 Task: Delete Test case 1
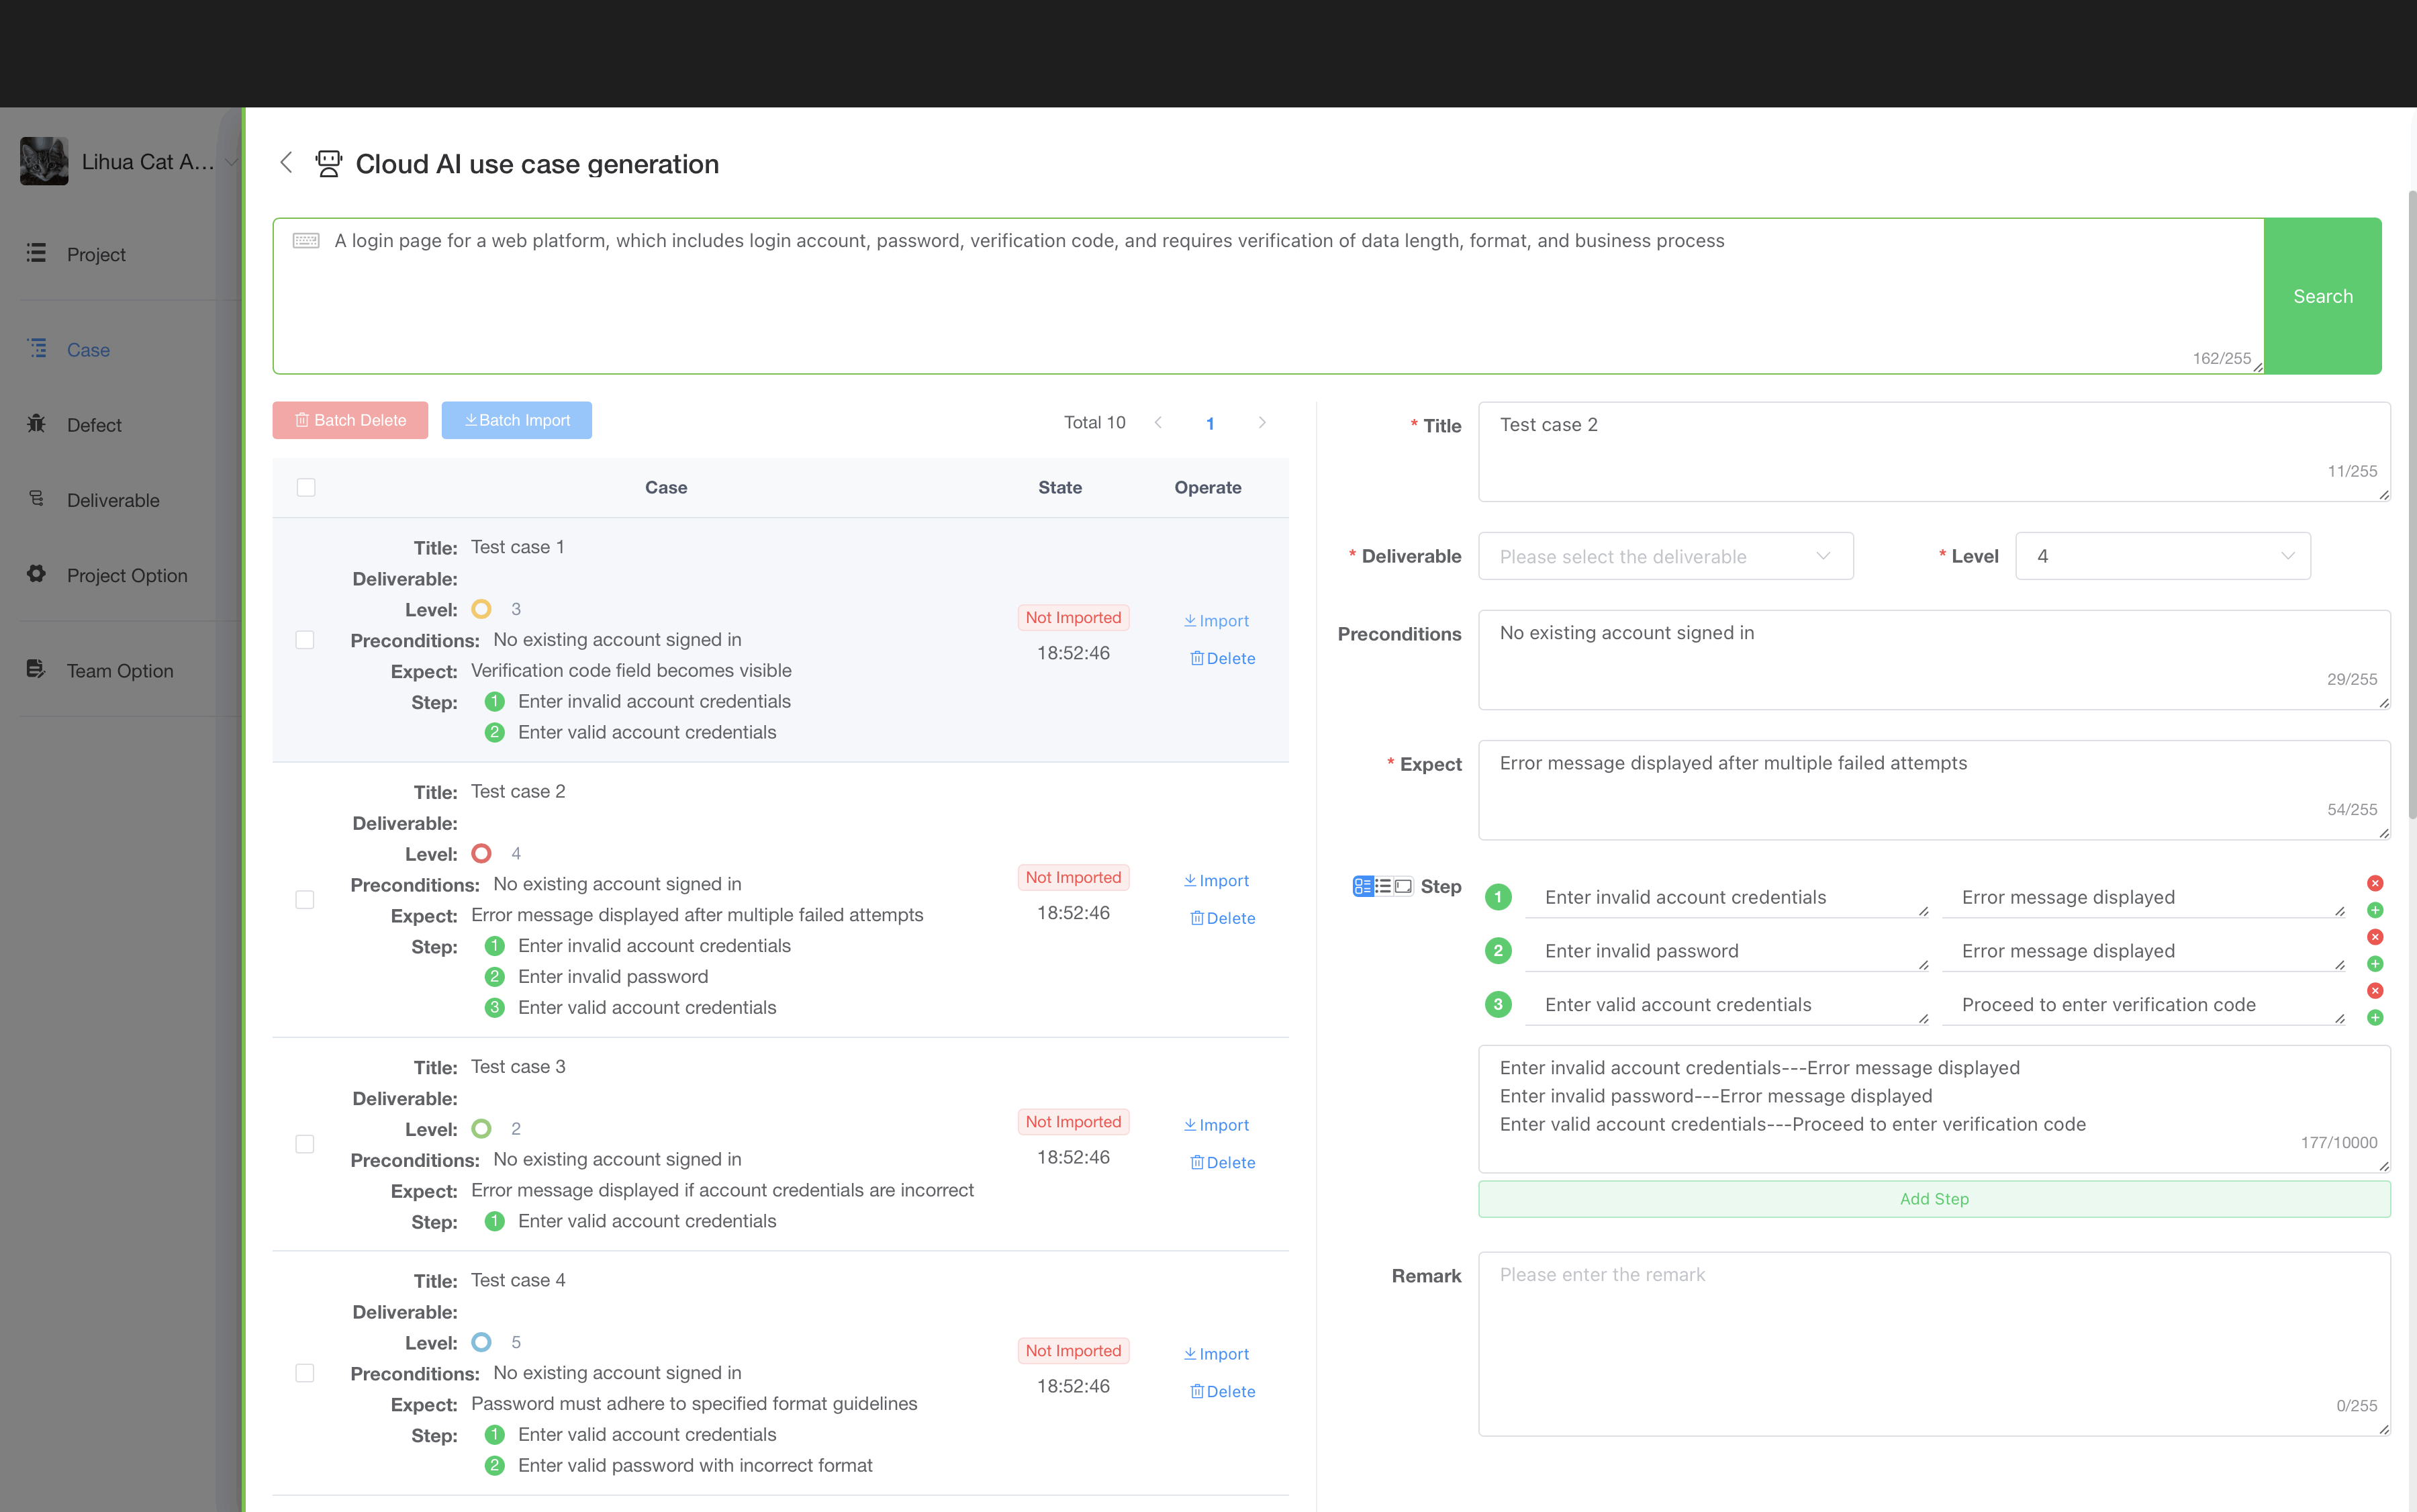tap(1222, 658)
